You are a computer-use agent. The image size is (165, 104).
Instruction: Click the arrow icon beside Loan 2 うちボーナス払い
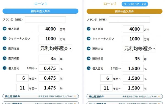point(89,38)
